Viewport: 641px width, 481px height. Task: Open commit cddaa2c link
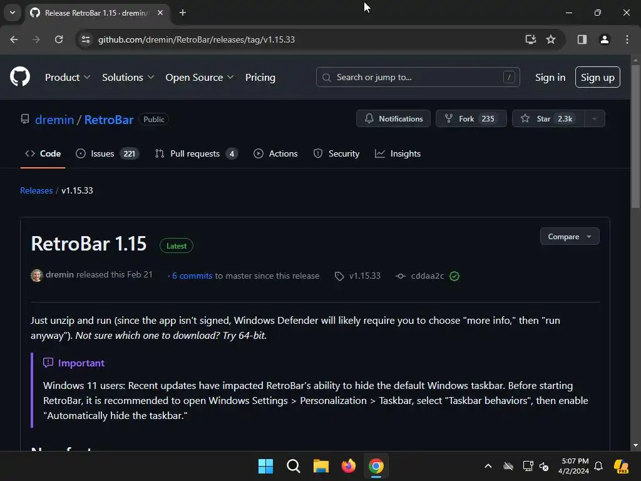tap(427, 276)
